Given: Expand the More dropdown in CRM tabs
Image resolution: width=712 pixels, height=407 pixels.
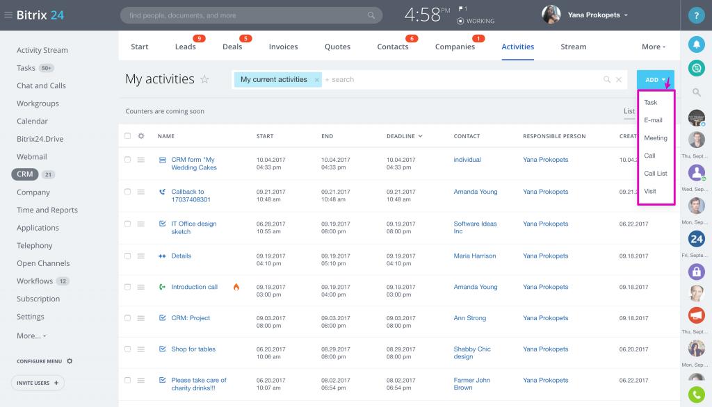Looking at the screenshot, I should click(654, 47).
